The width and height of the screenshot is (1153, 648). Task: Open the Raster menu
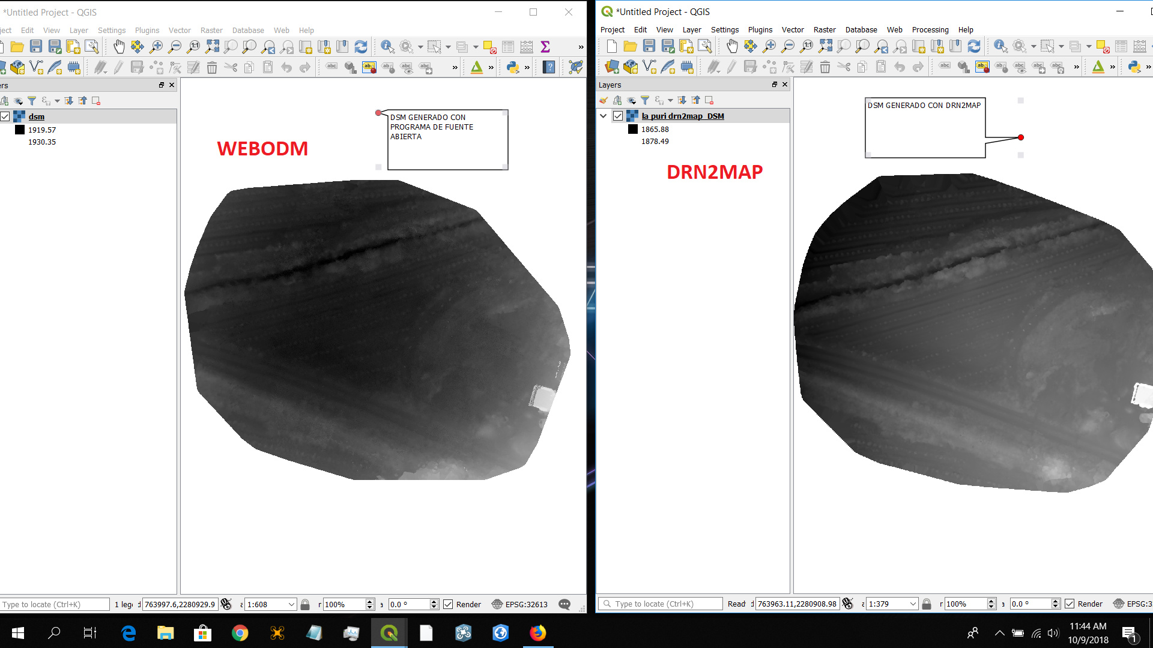click(x=825, y=29)
